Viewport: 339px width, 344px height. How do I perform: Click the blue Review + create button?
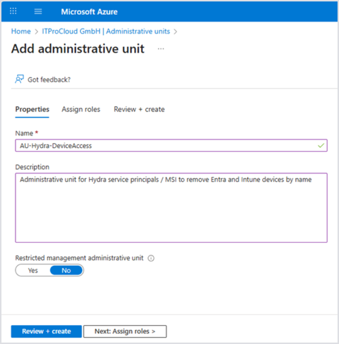(46, 331)
